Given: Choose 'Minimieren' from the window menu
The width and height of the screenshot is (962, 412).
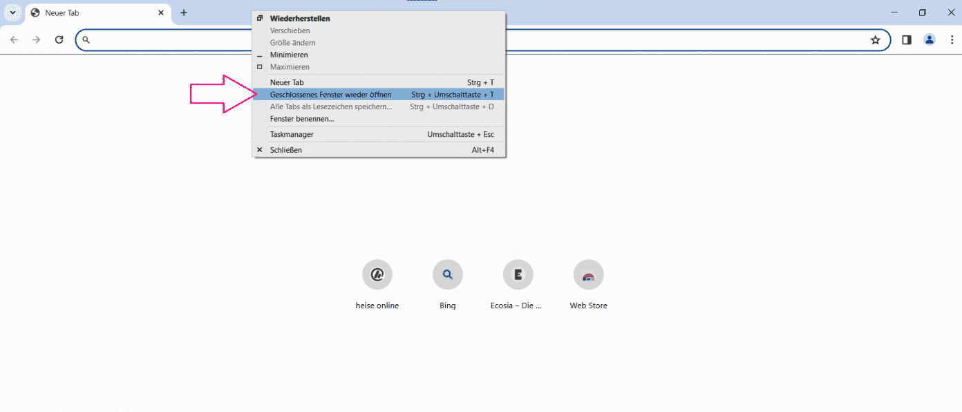Looking at the screenshot, I should coord(289,55).
